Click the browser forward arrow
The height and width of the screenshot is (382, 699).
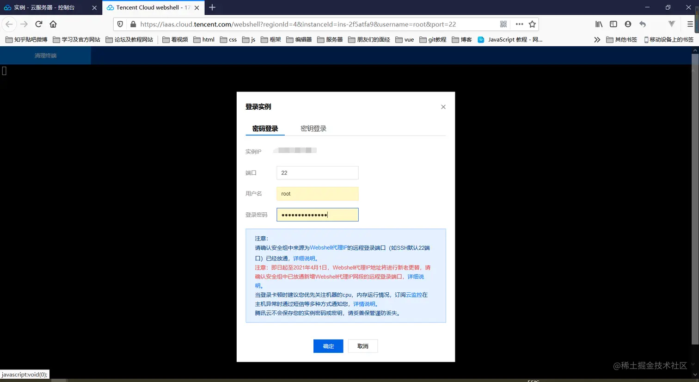coord(24,24)
